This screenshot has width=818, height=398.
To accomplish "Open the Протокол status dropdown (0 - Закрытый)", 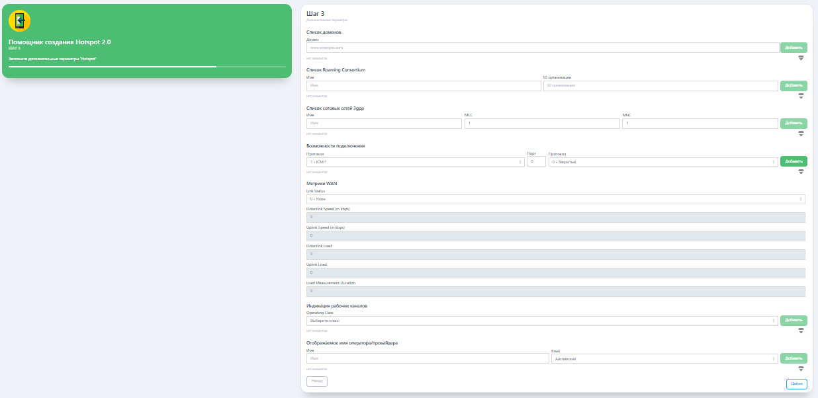I will point(663,161).
